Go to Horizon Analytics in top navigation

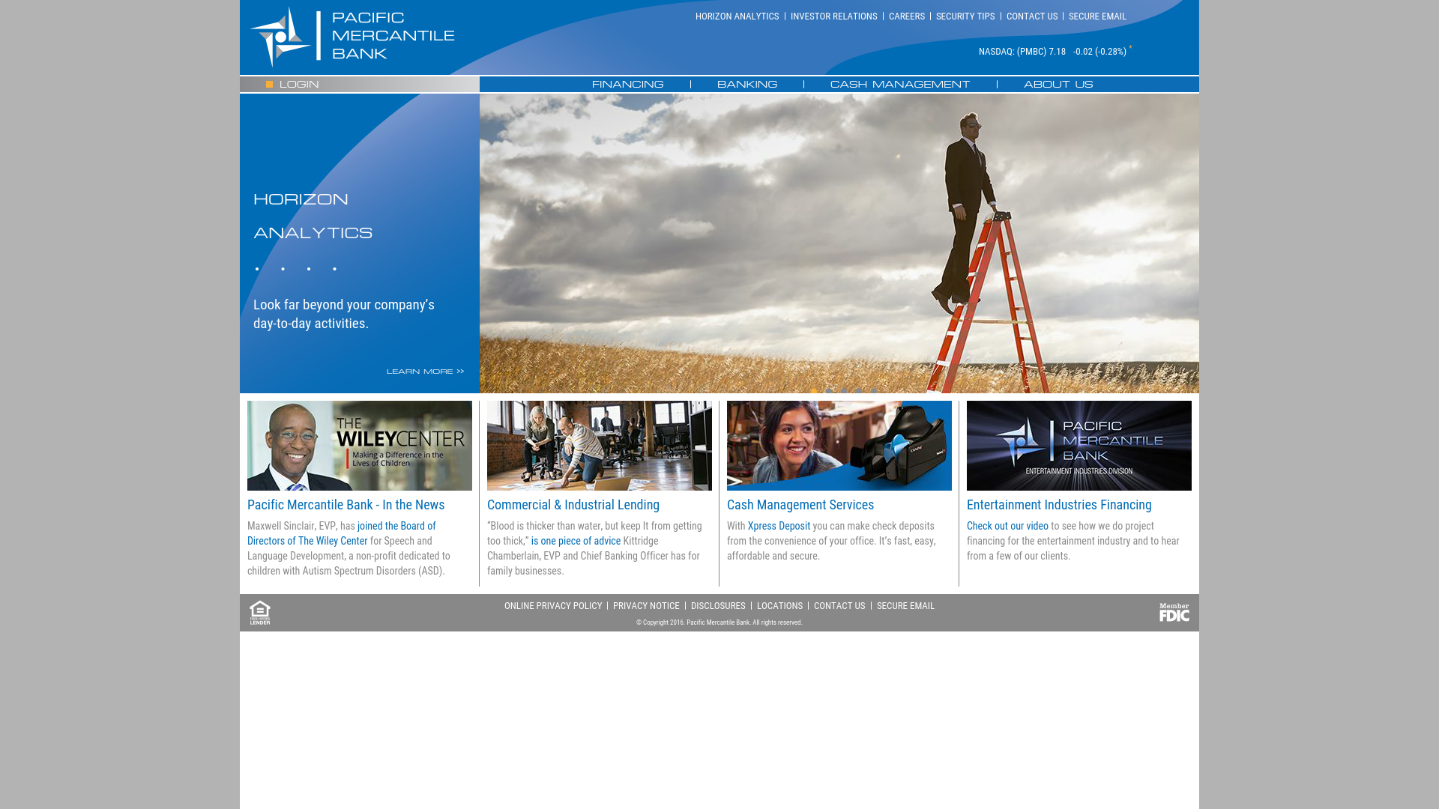[x=737, y=16]
